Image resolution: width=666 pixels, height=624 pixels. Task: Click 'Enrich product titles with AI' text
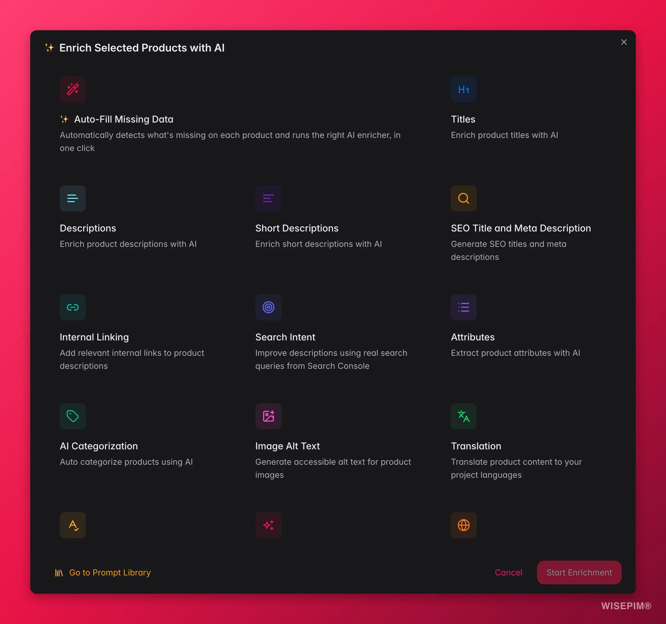pyautogui.click(x=505, y=135)
